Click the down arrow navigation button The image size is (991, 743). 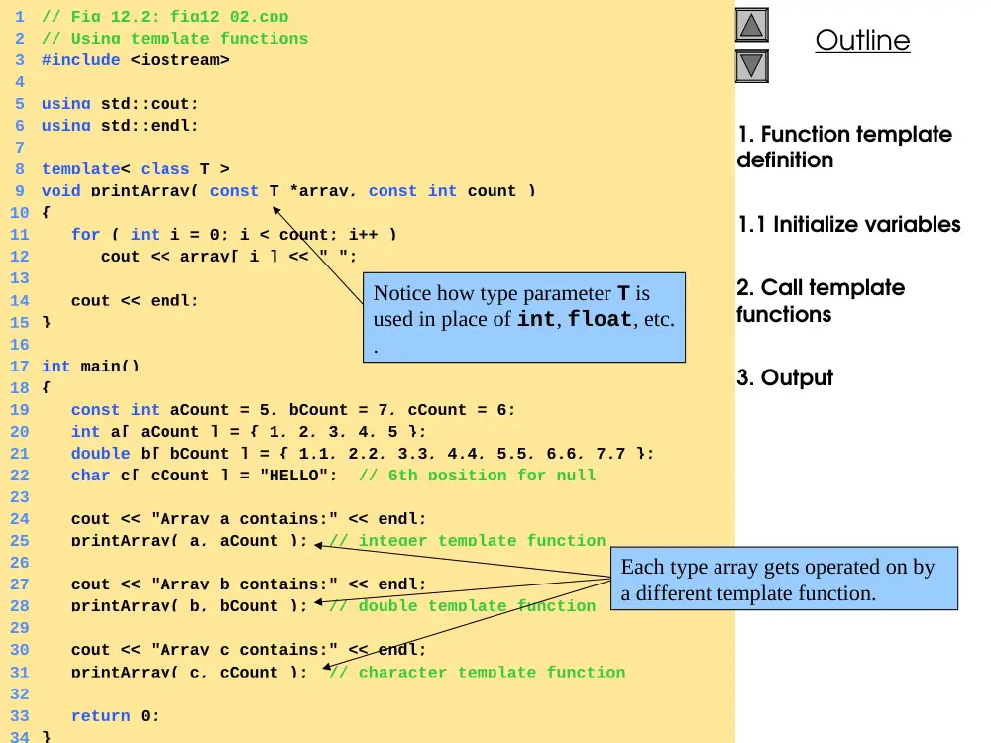(751, 65)
